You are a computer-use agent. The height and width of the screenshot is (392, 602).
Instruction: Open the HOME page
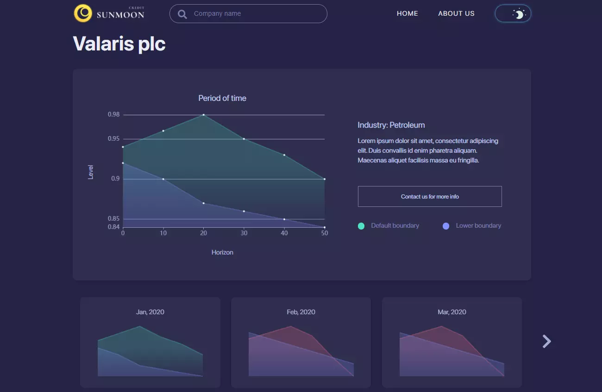point(408,13)
